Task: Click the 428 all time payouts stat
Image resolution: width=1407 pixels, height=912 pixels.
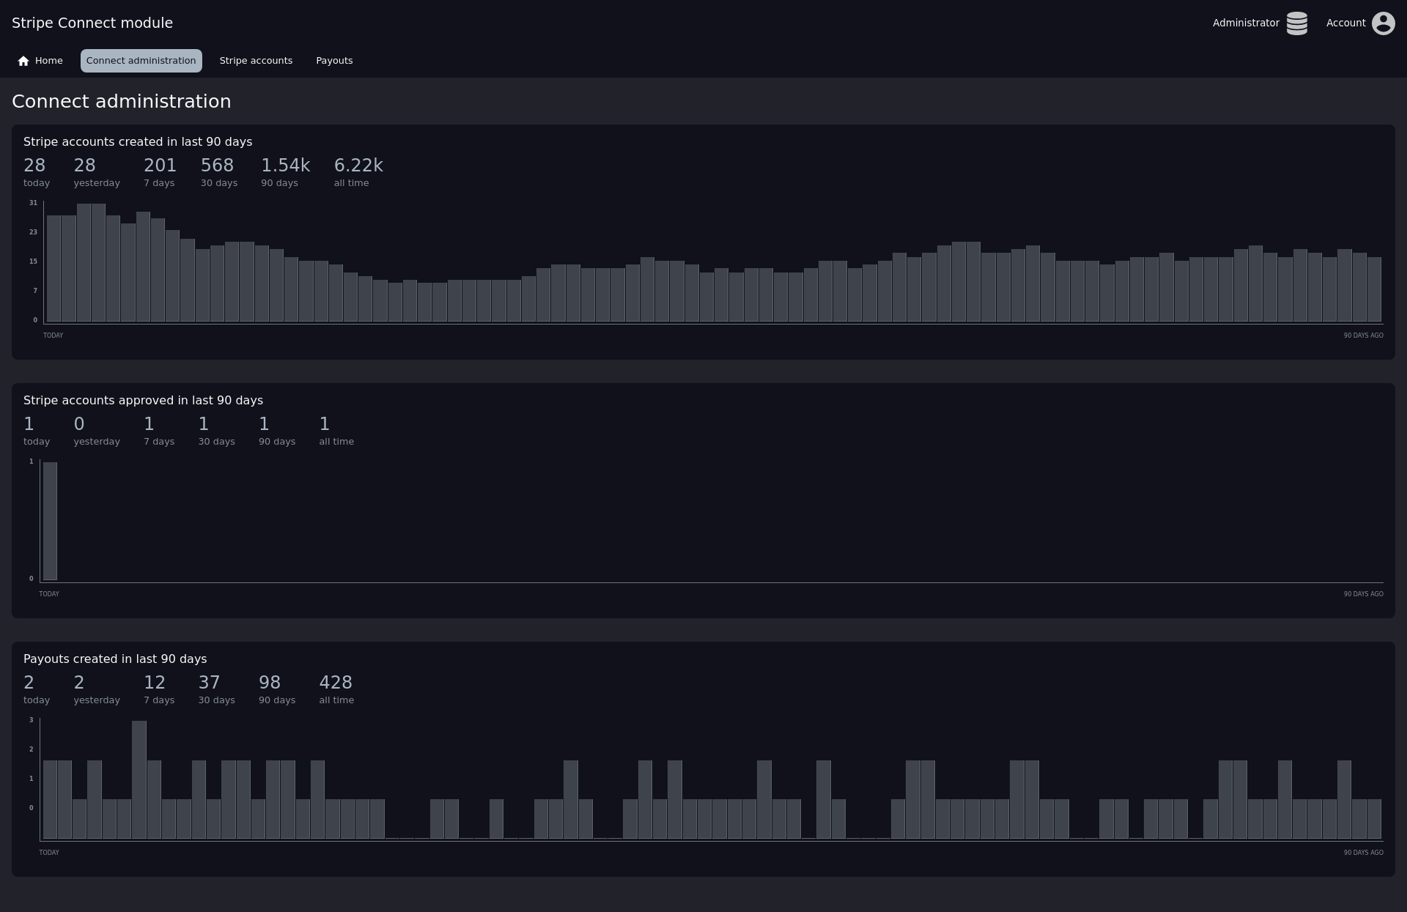Action: click(336, 683)
